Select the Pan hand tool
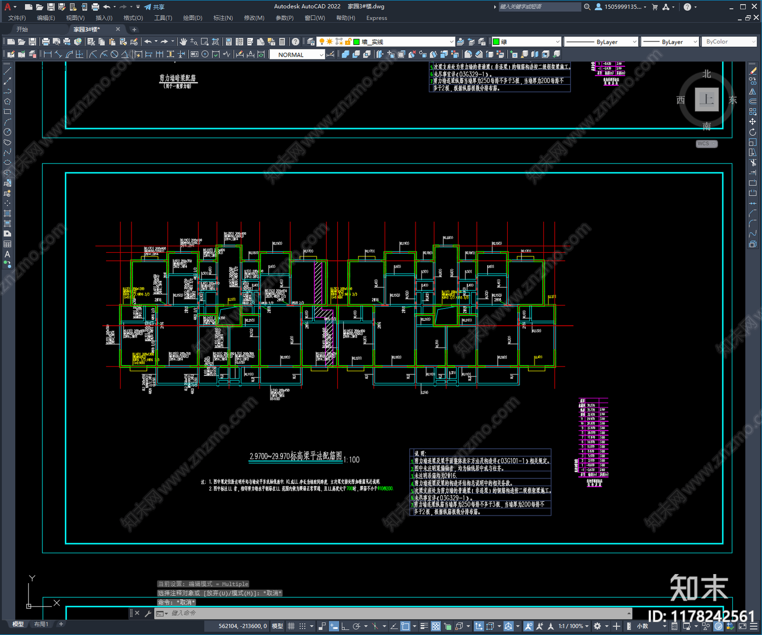Image resolution: width=762 pixels, height=635 pixels. [x=183, y=42]
